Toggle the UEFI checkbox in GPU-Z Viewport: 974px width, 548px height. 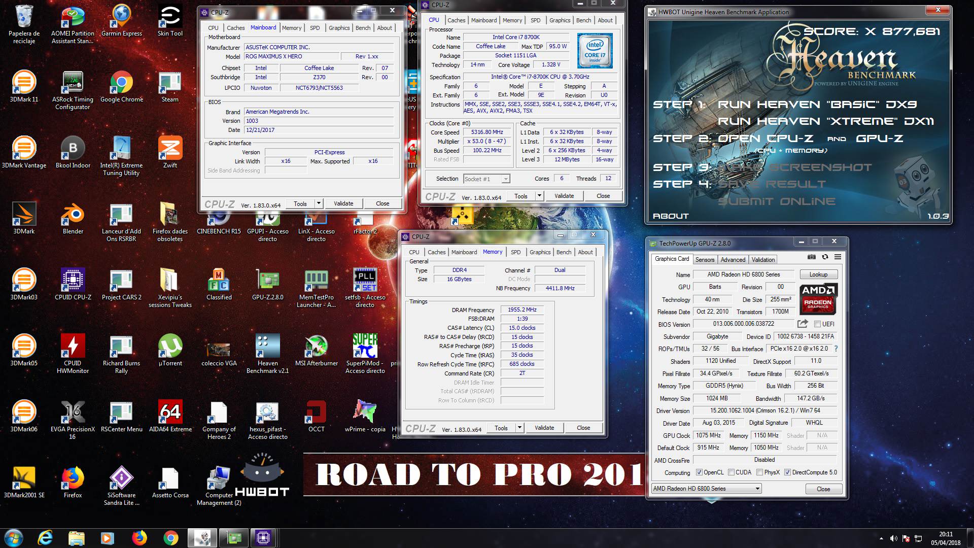817,324
